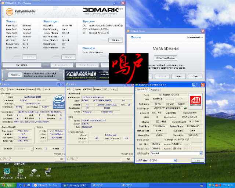Click the GPU-Z window title bar icon
This screenshot has width=235, height=188.
(137, 85)
